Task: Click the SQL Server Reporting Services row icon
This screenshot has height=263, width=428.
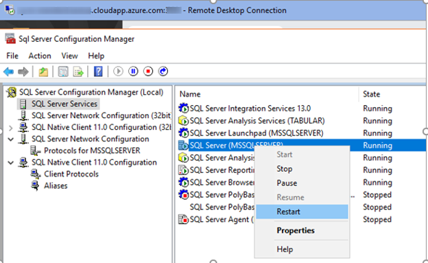Action: pyautogui.click(x=183, y=170)
